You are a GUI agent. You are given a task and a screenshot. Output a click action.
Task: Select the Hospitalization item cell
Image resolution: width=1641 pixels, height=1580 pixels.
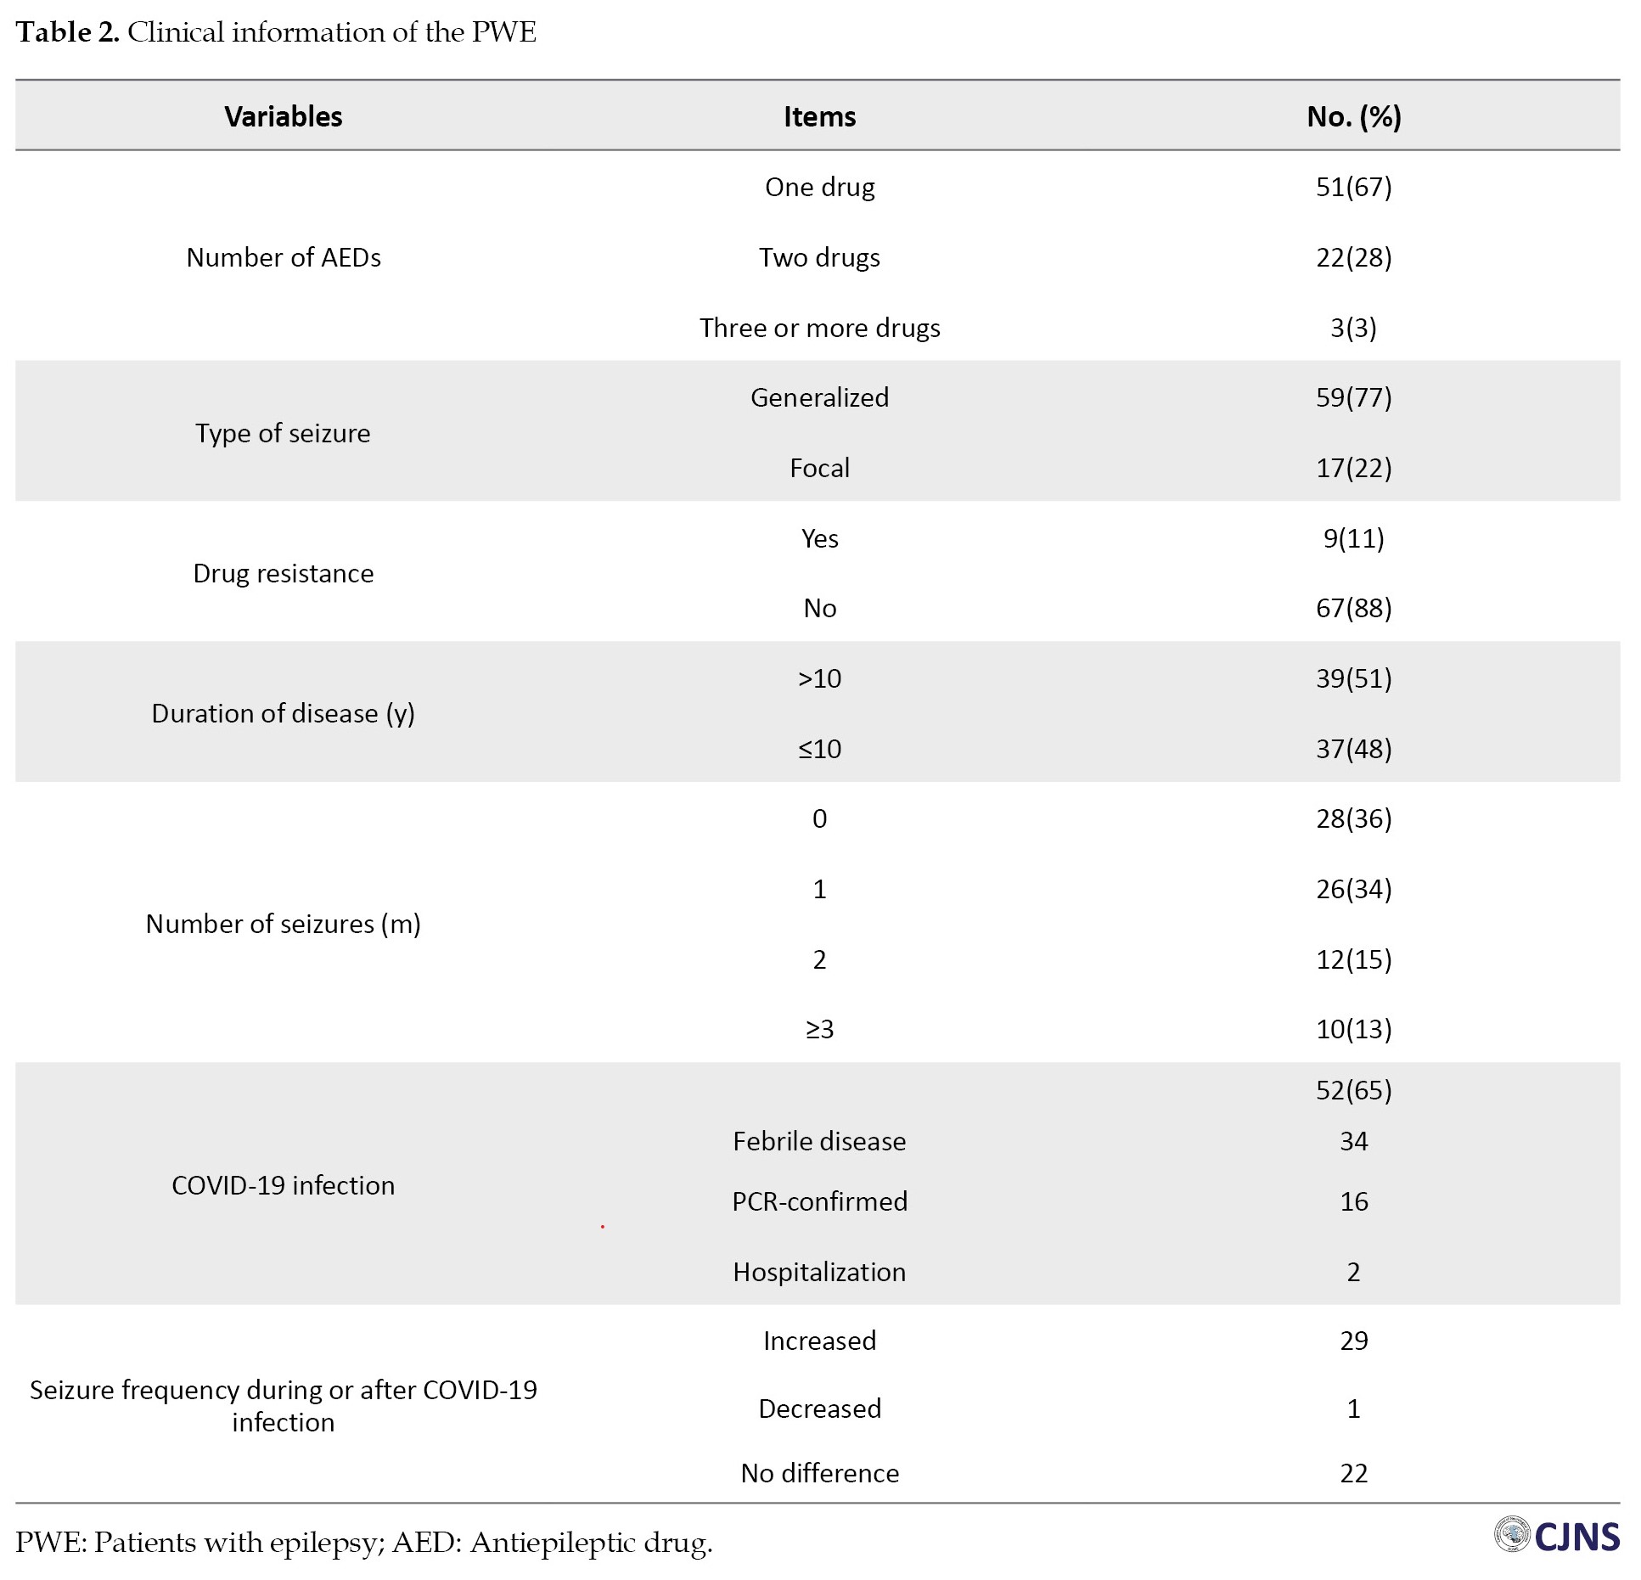click(x=819, y=1272)
